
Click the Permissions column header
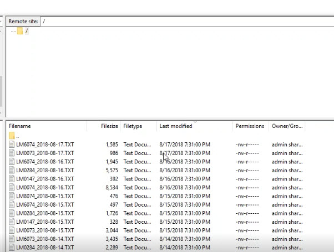point(250,126)
